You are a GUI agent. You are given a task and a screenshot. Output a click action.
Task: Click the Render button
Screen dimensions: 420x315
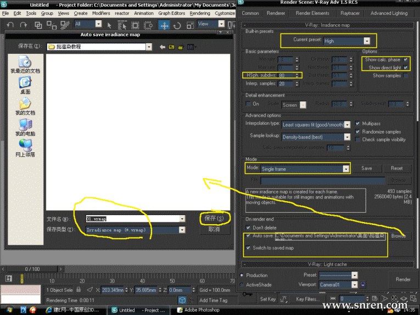[403, 280]
